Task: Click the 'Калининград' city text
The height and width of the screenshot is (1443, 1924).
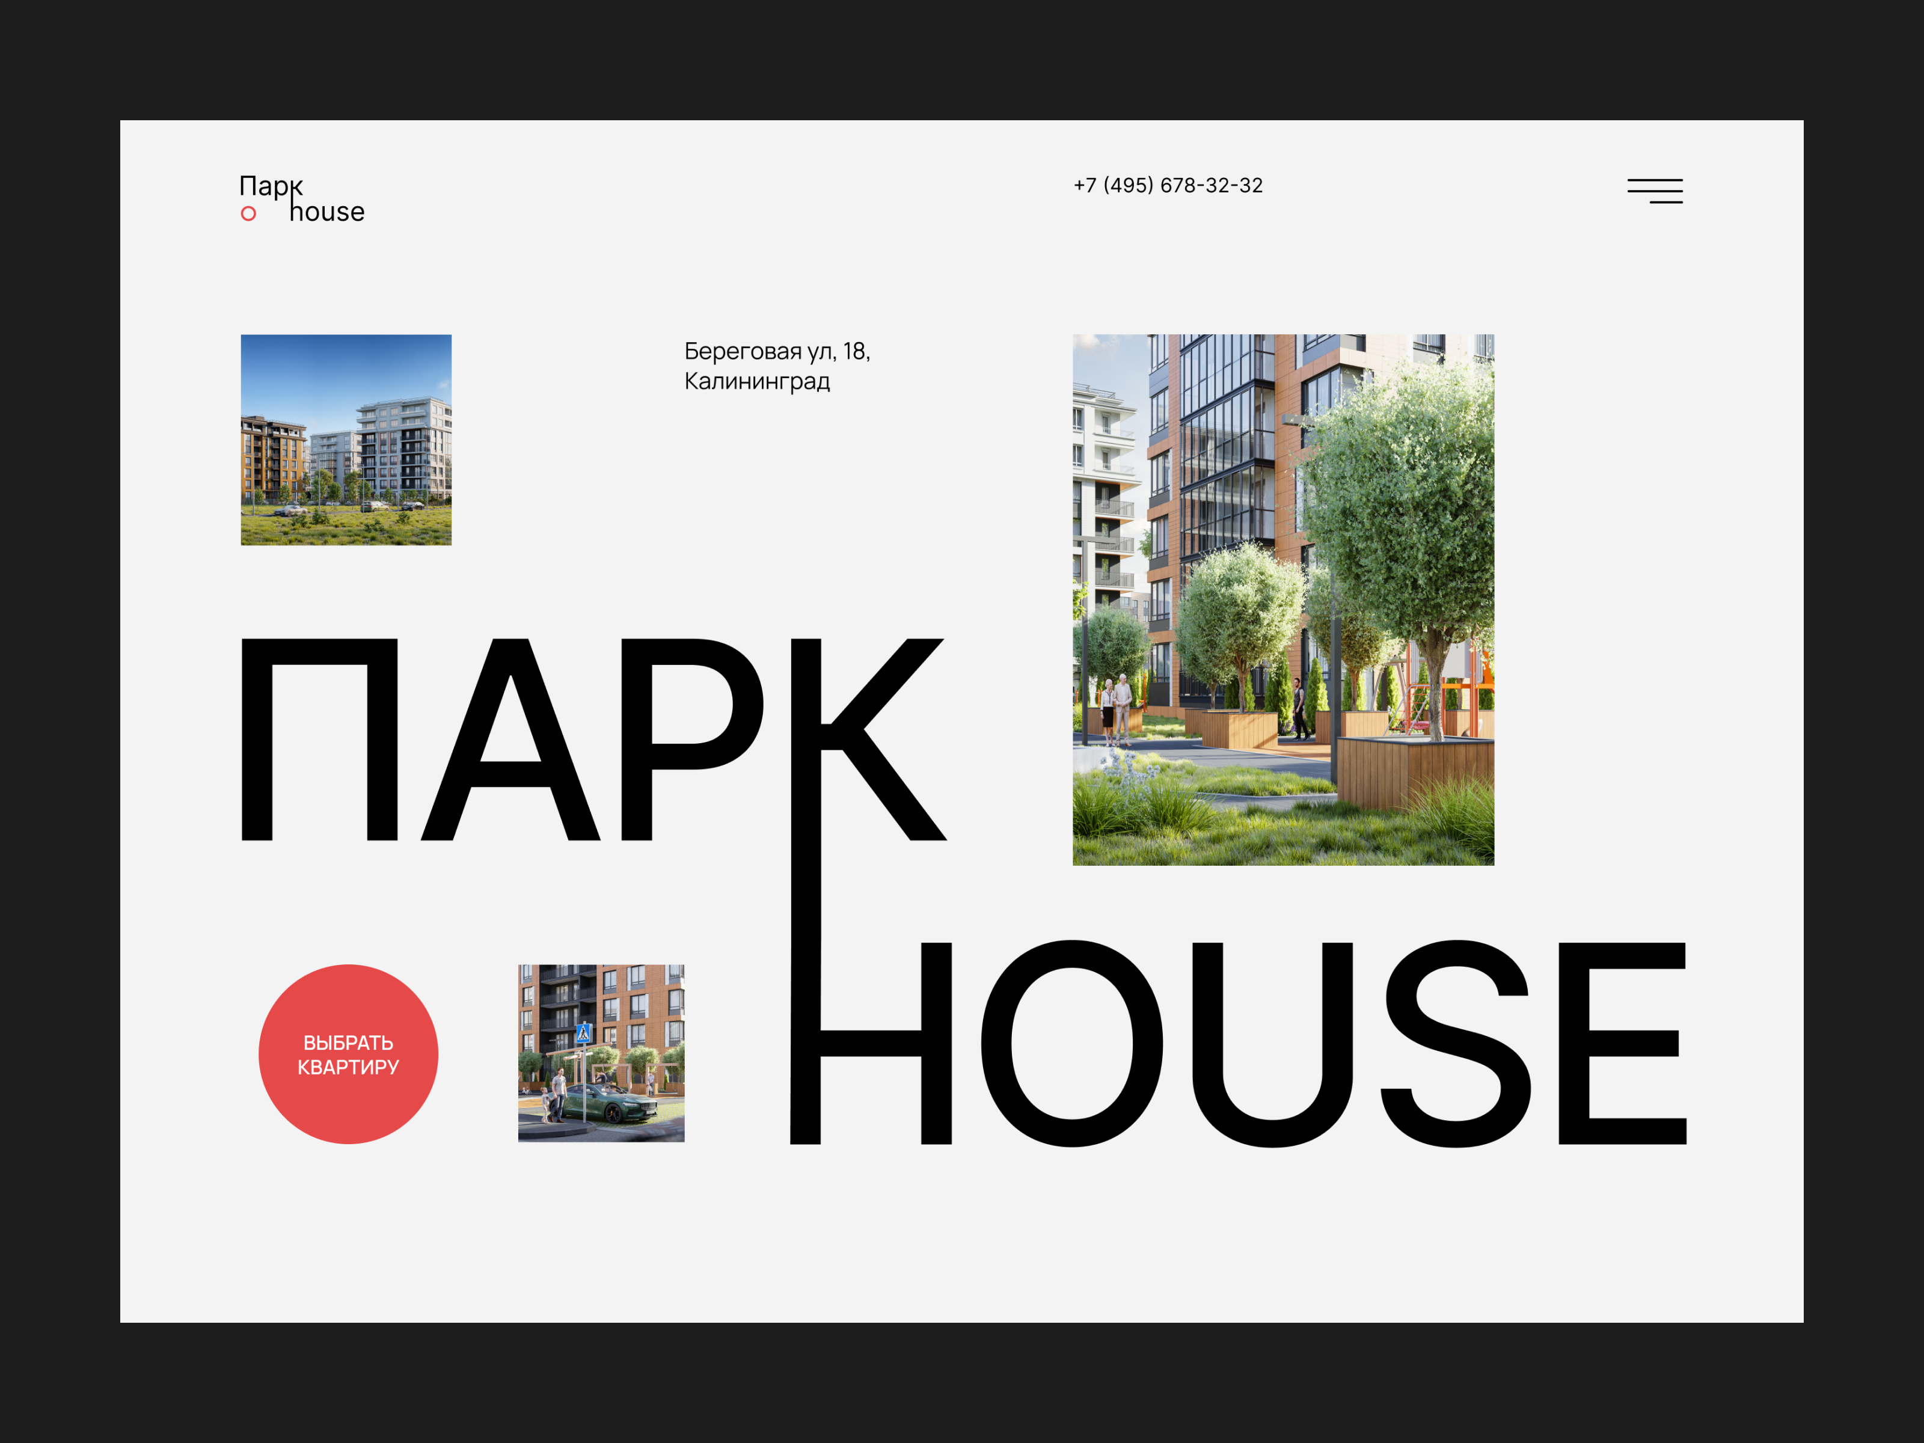Action: [x=757, y=382]
